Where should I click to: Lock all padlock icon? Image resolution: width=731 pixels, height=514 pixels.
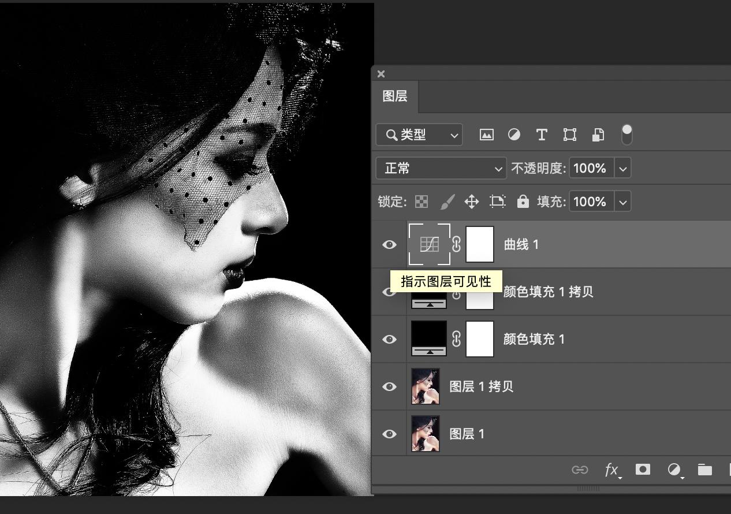[523, 202]
